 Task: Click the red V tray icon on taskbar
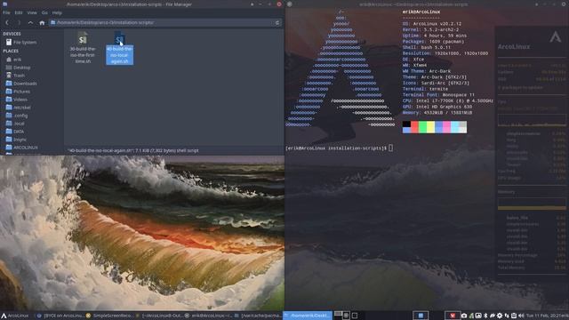point(453,316)
